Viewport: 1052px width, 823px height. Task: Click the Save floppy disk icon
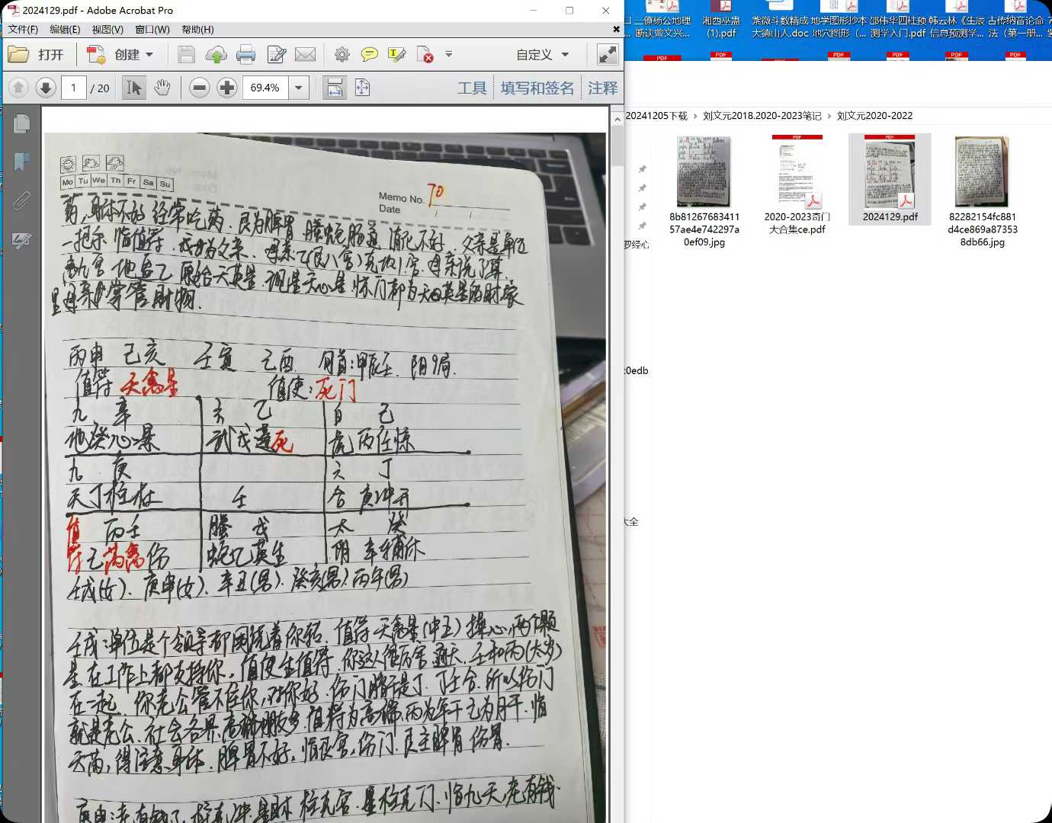tap(186, 54)
